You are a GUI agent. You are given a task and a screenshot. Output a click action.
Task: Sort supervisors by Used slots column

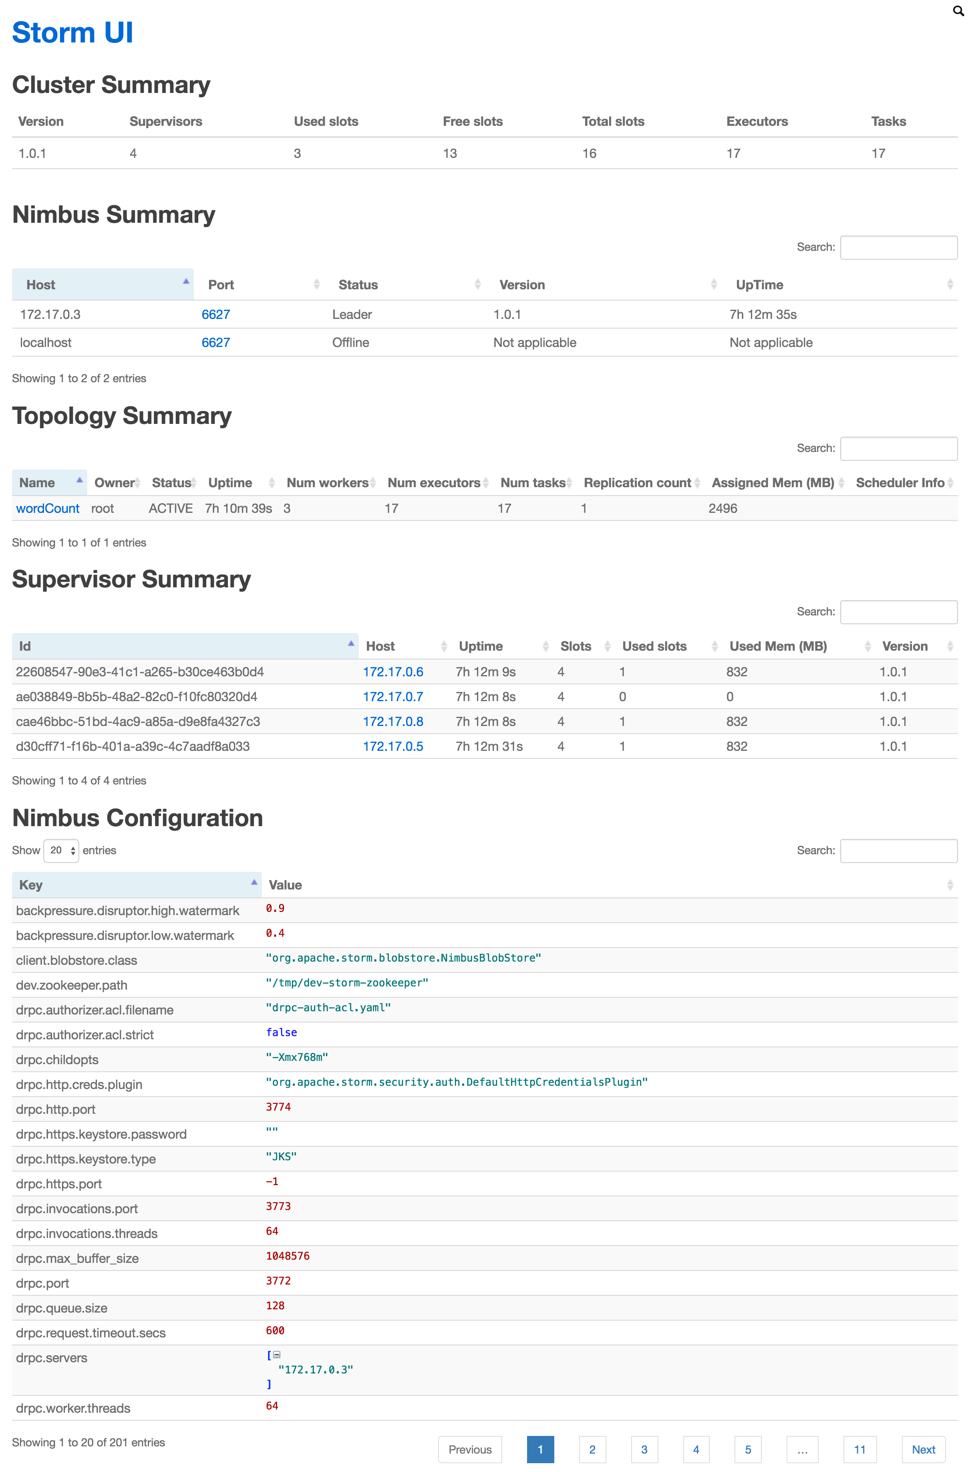coord(669,646)
